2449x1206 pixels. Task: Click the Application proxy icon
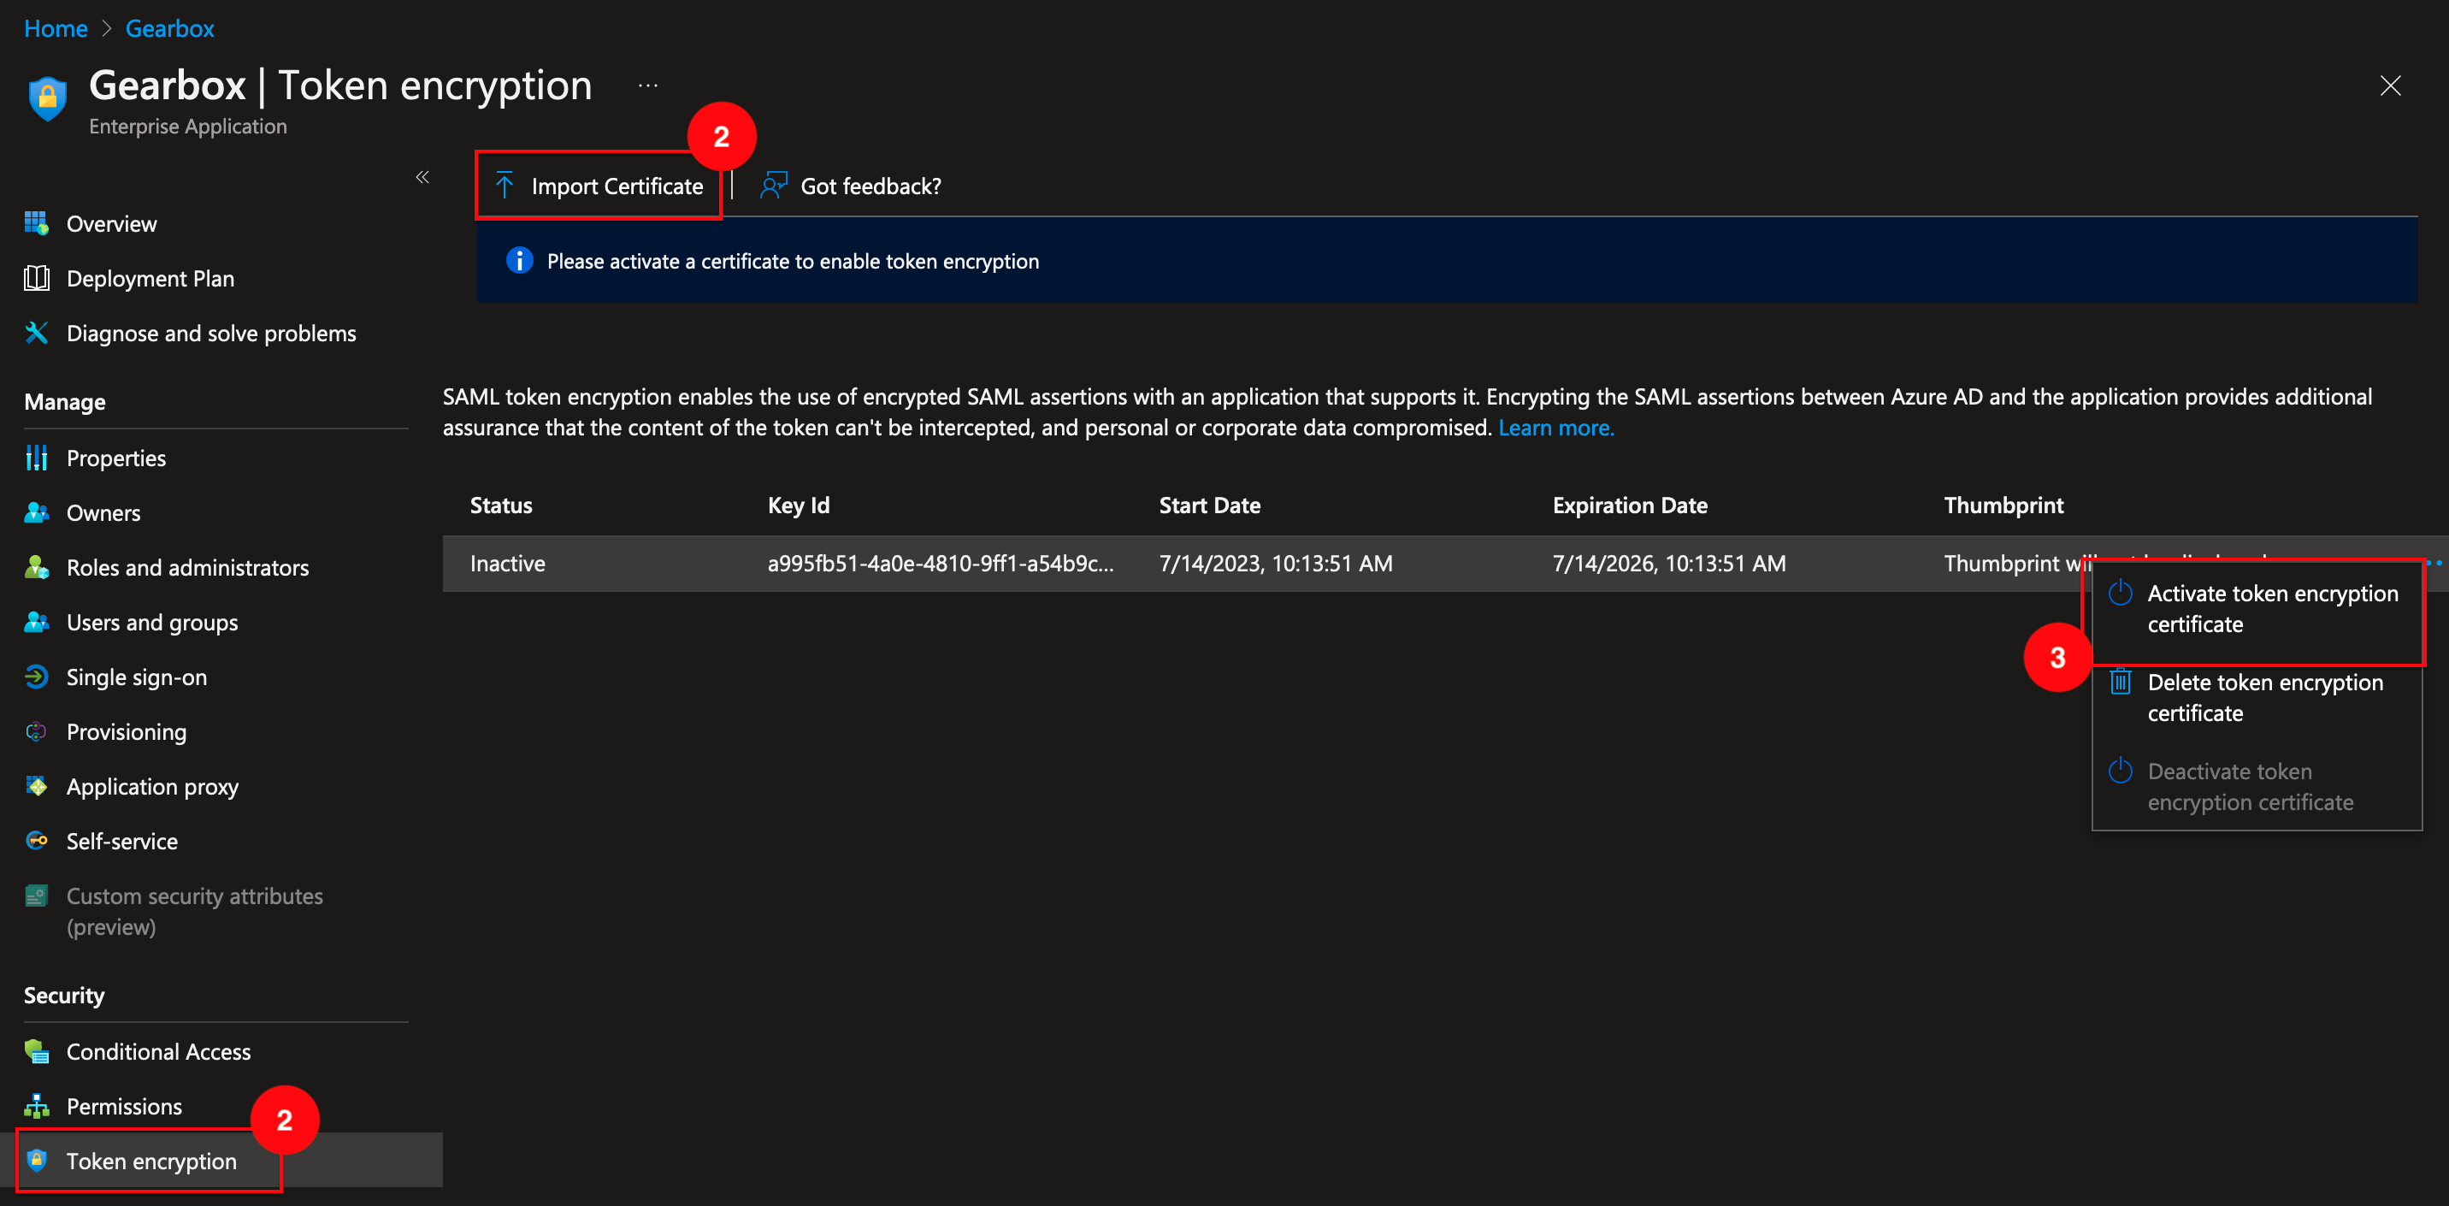[x=36, y=786]
